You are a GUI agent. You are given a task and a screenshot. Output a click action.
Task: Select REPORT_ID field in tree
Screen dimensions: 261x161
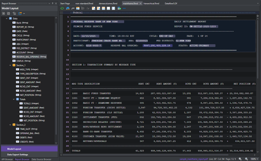pos(23,27)
